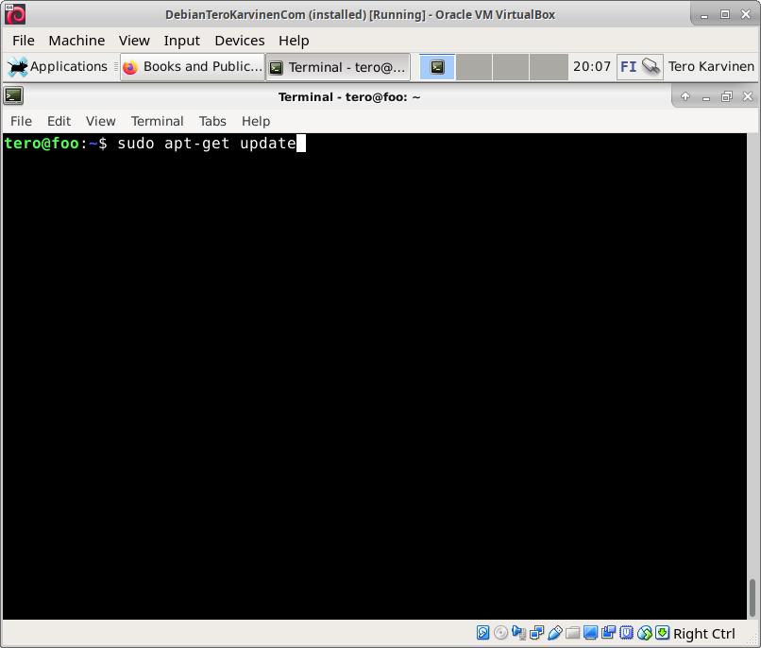Viewport: 761px width, 648px height.
Task: Click the audio status icon in status bar
Action: click(518, 633)
